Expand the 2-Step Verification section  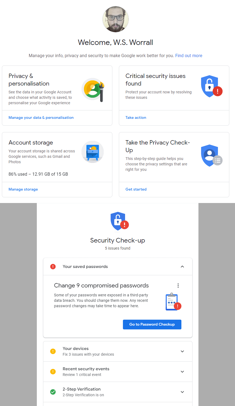point(182,391)
